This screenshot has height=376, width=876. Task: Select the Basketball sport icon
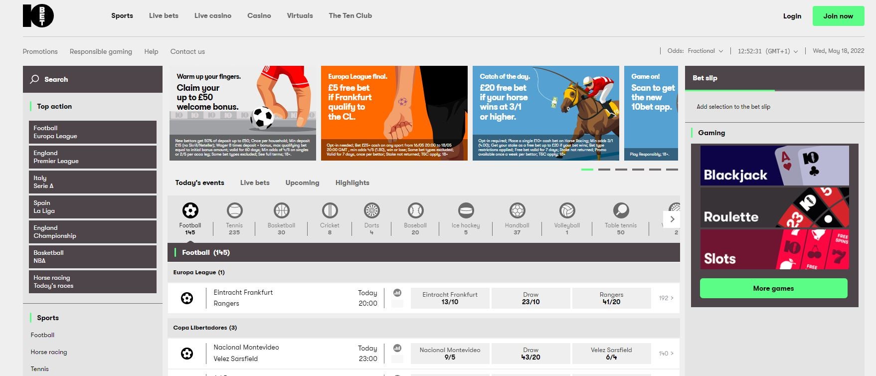[x=281, y=210]
